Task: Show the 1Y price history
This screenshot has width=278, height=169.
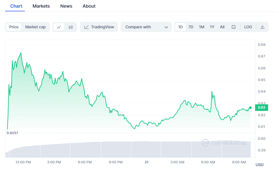Action: [x=212, y=27]
